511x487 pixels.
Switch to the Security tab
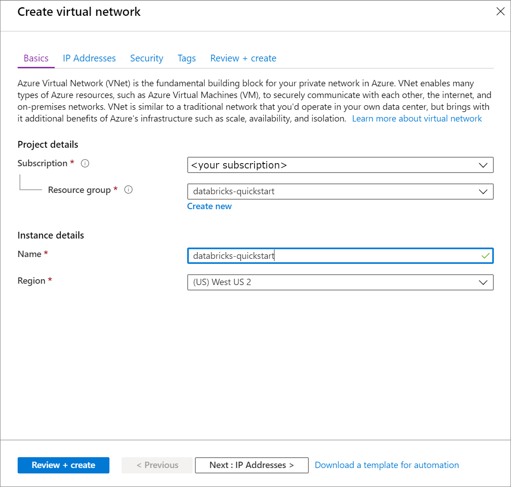pyautogui.click(x=147, y=58)
